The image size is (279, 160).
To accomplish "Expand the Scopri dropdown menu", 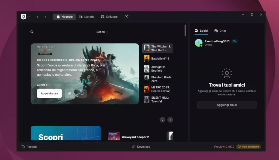I will 102,32.
